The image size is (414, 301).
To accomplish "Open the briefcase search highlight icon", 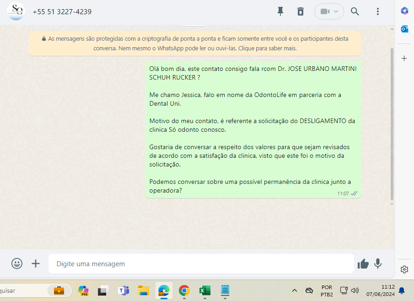I will point(59,290).
